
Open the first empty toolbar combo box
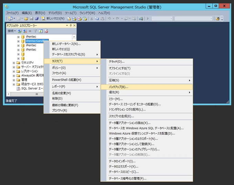click(162, 19)
